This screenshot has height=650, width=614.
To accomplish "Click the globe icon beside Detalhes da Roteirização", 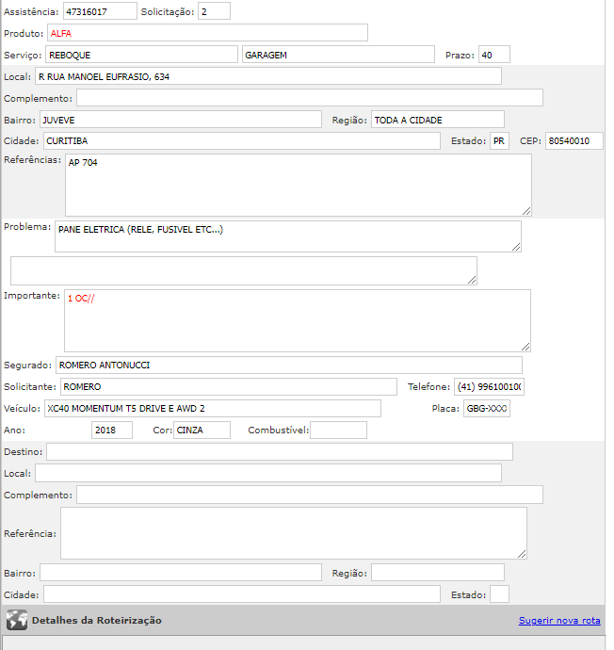I will click(16, 620).
